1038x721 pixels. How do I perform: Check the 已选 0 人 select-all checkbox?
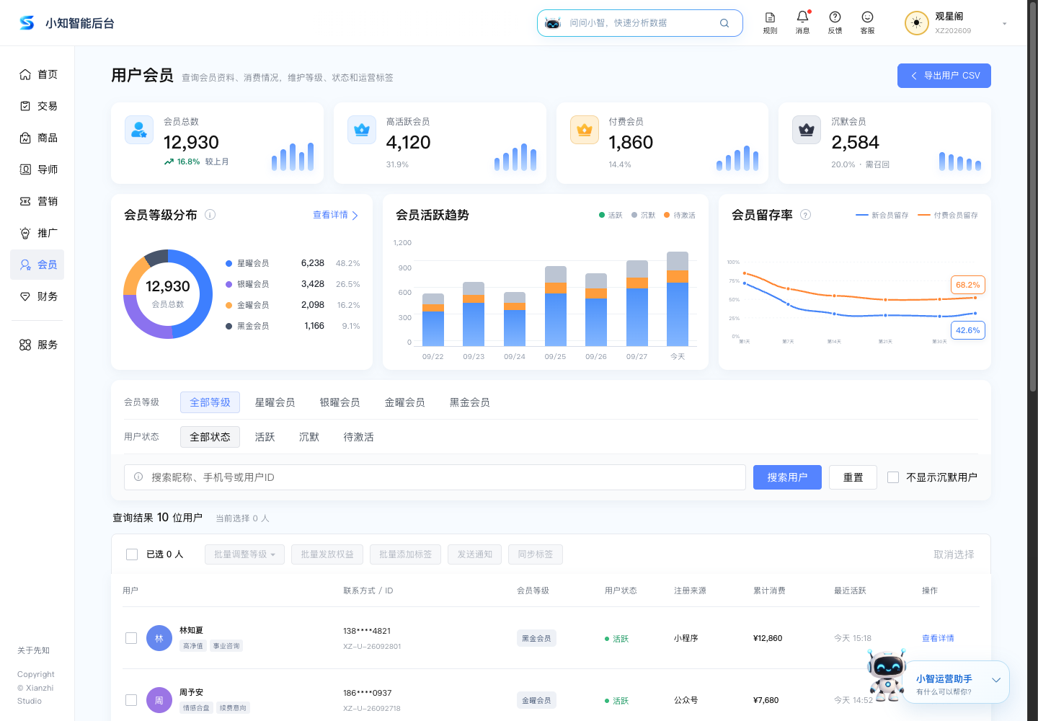tap(132, 554)
